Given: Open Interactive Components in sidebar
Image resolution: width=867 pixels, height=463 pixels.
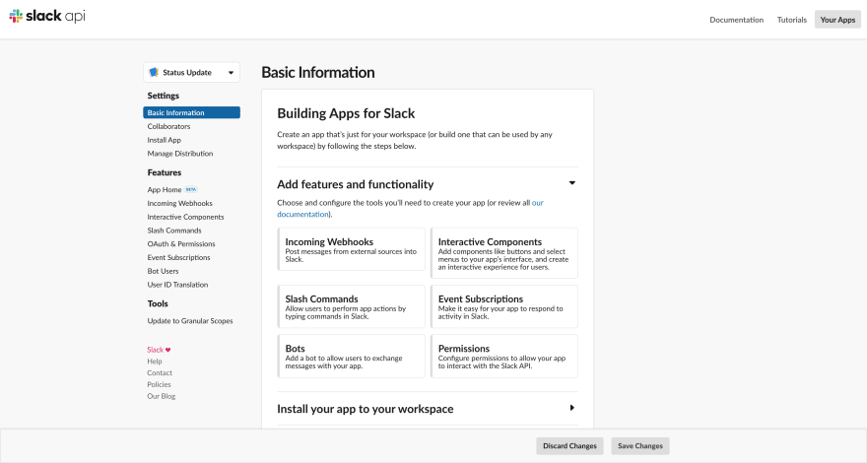Looking at the screenshot, I should pos(185,217).
